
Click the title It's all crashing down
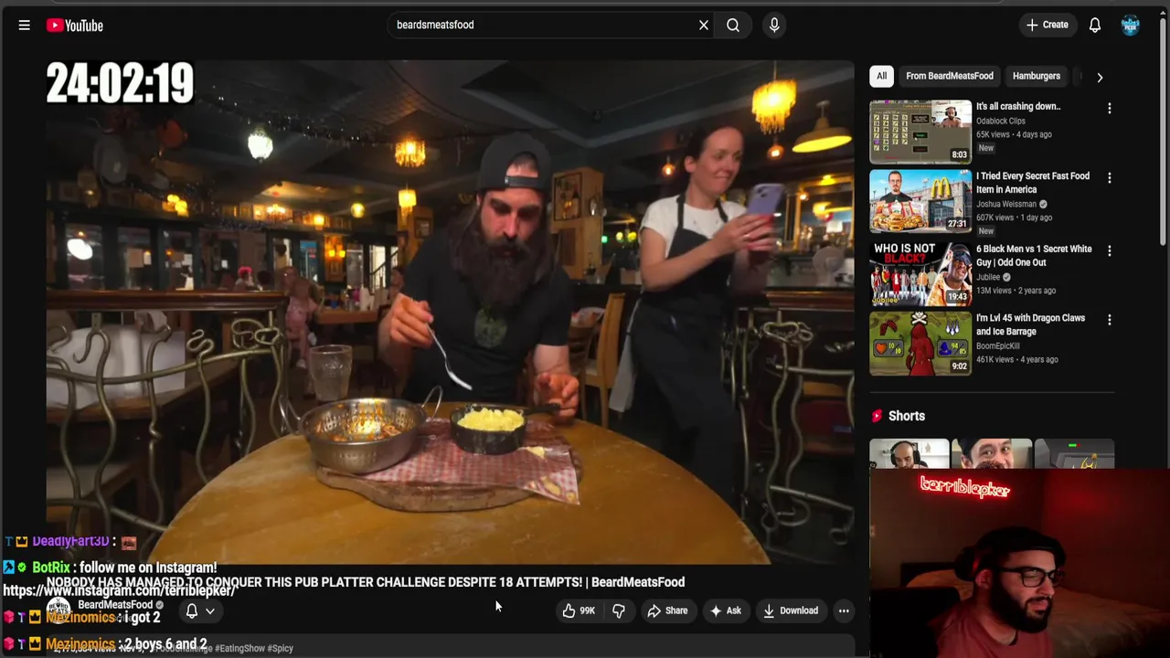pyautogui.click(x=1017, y=106)
